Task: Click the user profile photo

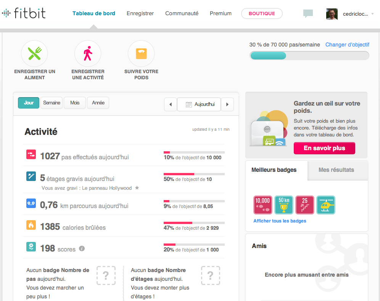Action: pyautogui.click(x=332, y=14)
